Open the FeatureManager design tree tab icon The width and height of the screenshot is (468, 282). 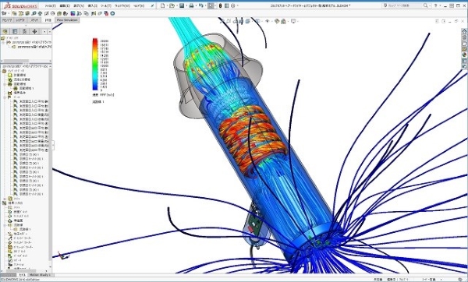click(x=5, y=31)
